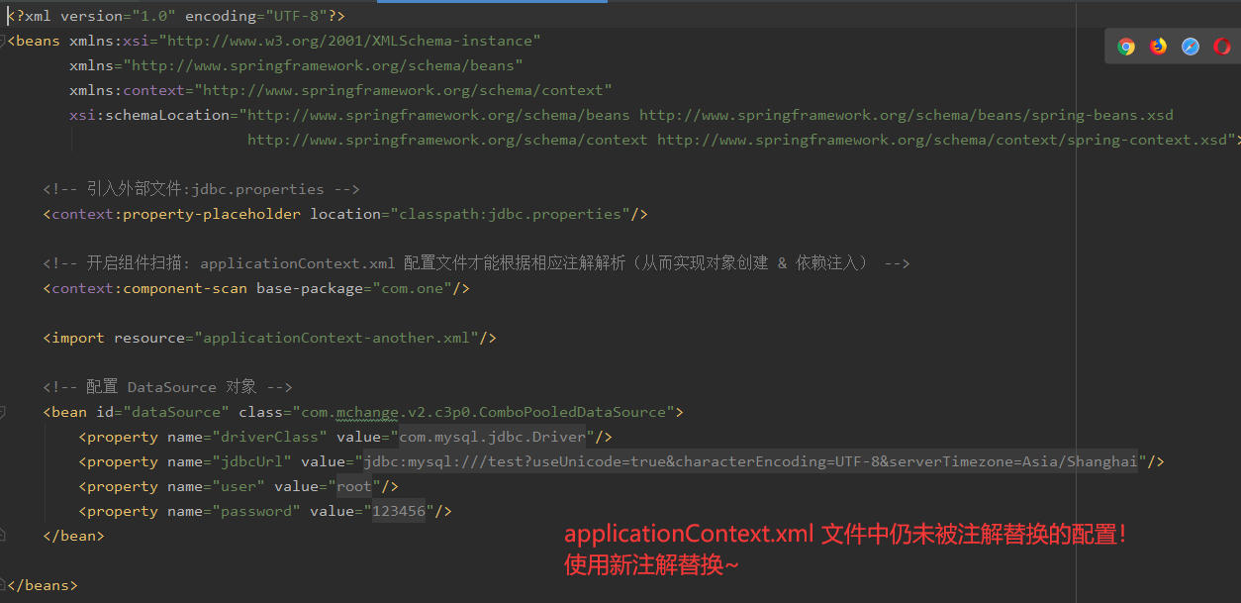Open preview in Chrome browser icon
Image resolution: width=1241 pixels, height=603 pixels.
click(1126, 47)
